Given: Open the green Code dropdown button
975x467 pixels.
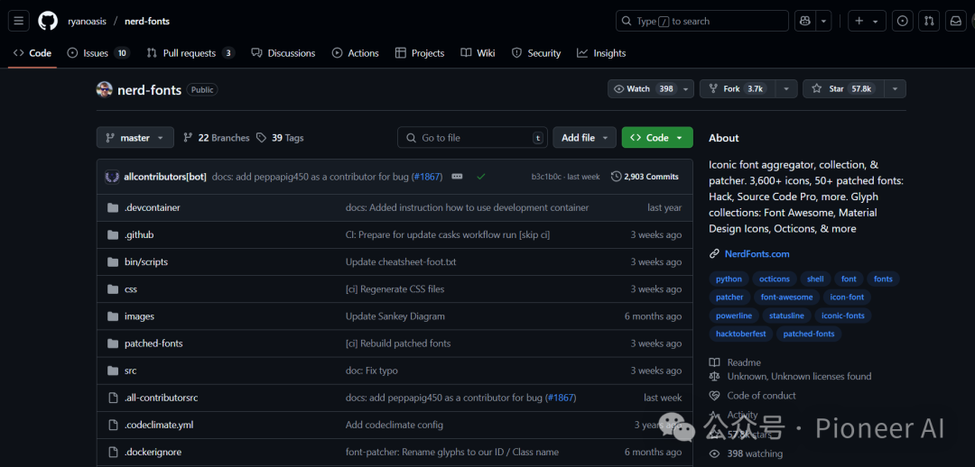Looking at the screenshot, I should tap(657, 138).
